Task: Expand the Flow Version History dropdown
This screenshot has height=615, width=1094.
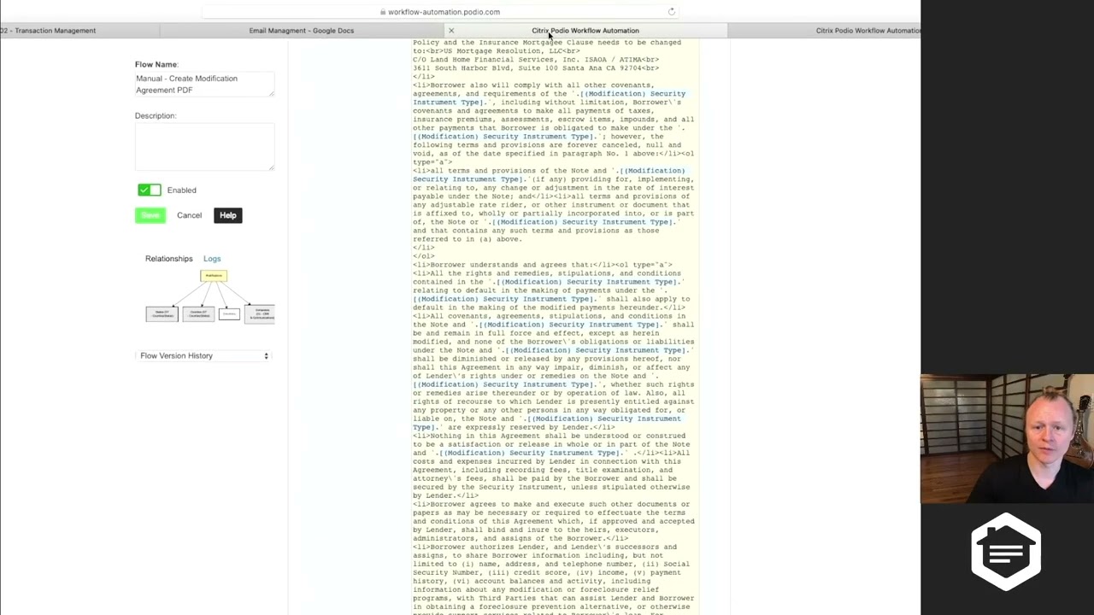Action: [204, 355]
